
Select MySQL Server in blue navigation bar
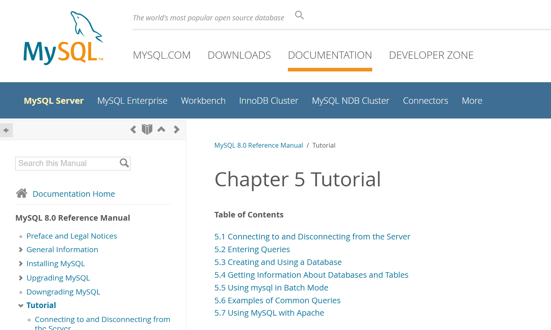point(54,101)
